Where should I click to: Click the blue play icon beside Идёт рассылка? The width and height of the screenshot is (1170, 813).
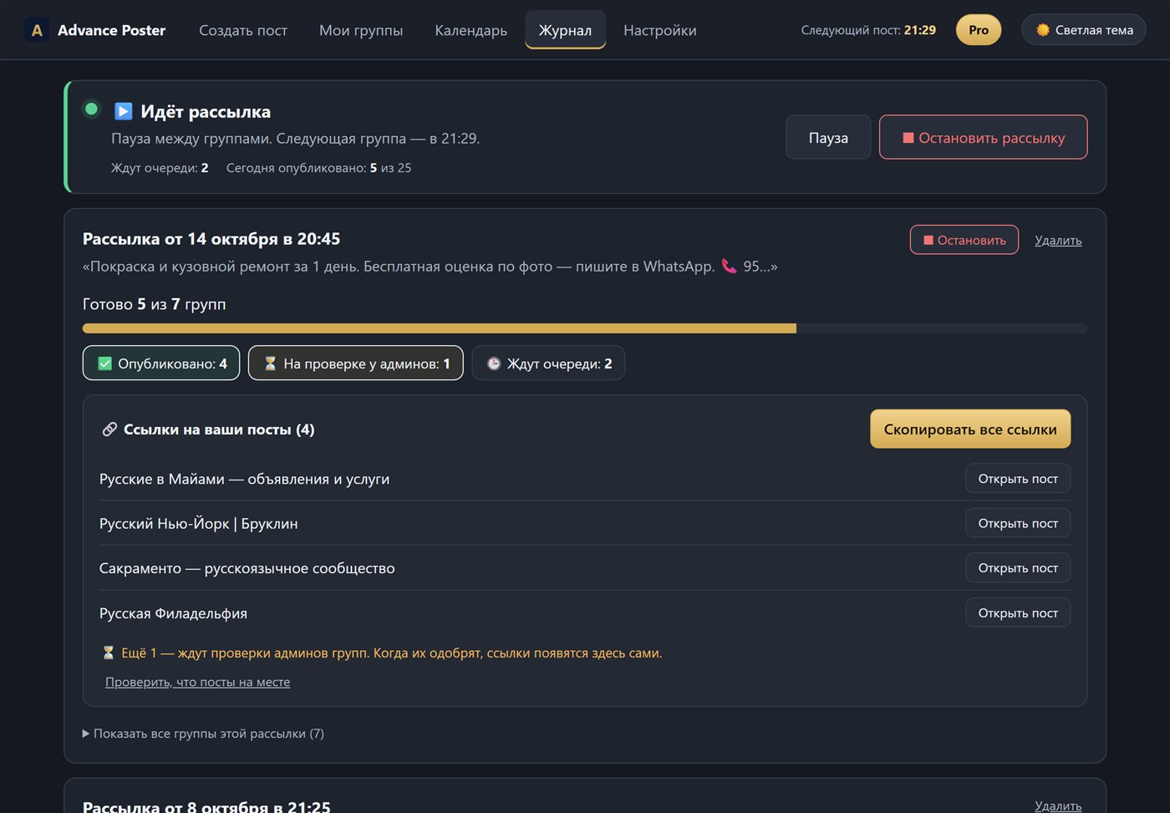point(124,111)
